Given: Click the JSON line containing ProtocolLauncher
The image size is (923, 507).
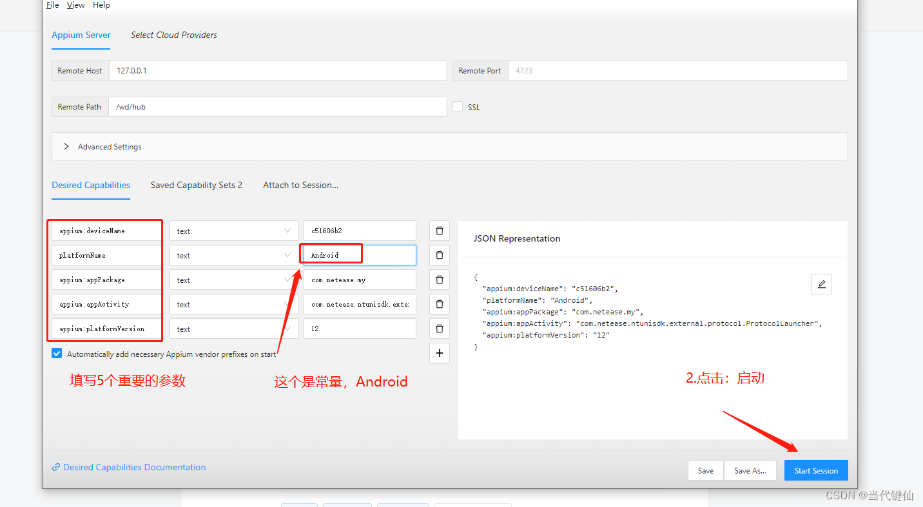Looking at the screenshot, I should click(652, 323).
